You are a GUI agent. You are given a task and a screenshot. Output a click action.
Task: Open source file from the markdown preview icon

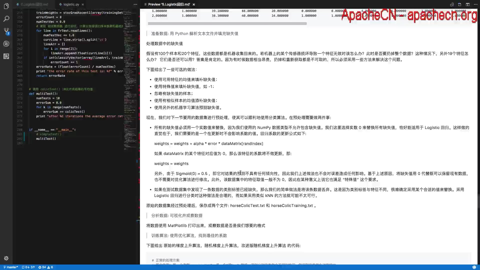459,4
